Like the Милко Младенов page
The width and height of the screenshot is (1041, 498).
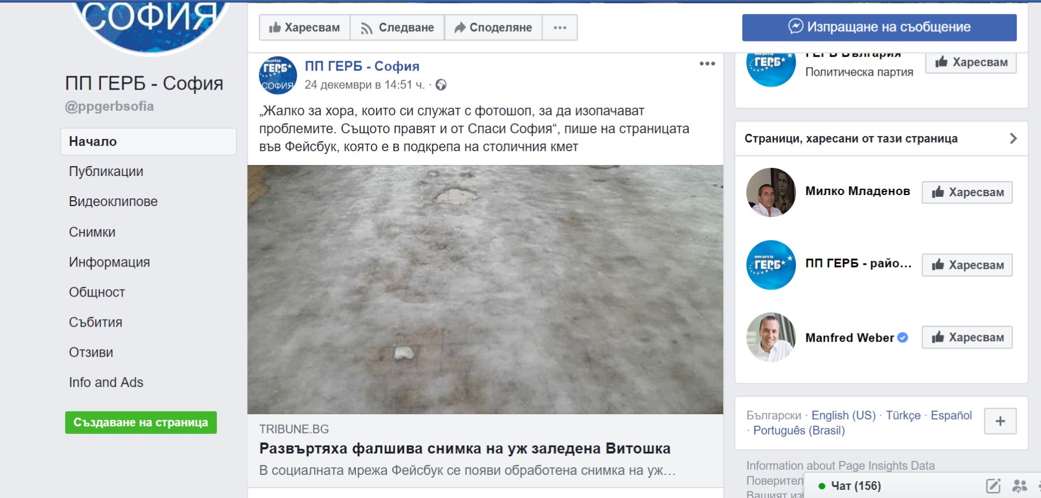[967, 192]
